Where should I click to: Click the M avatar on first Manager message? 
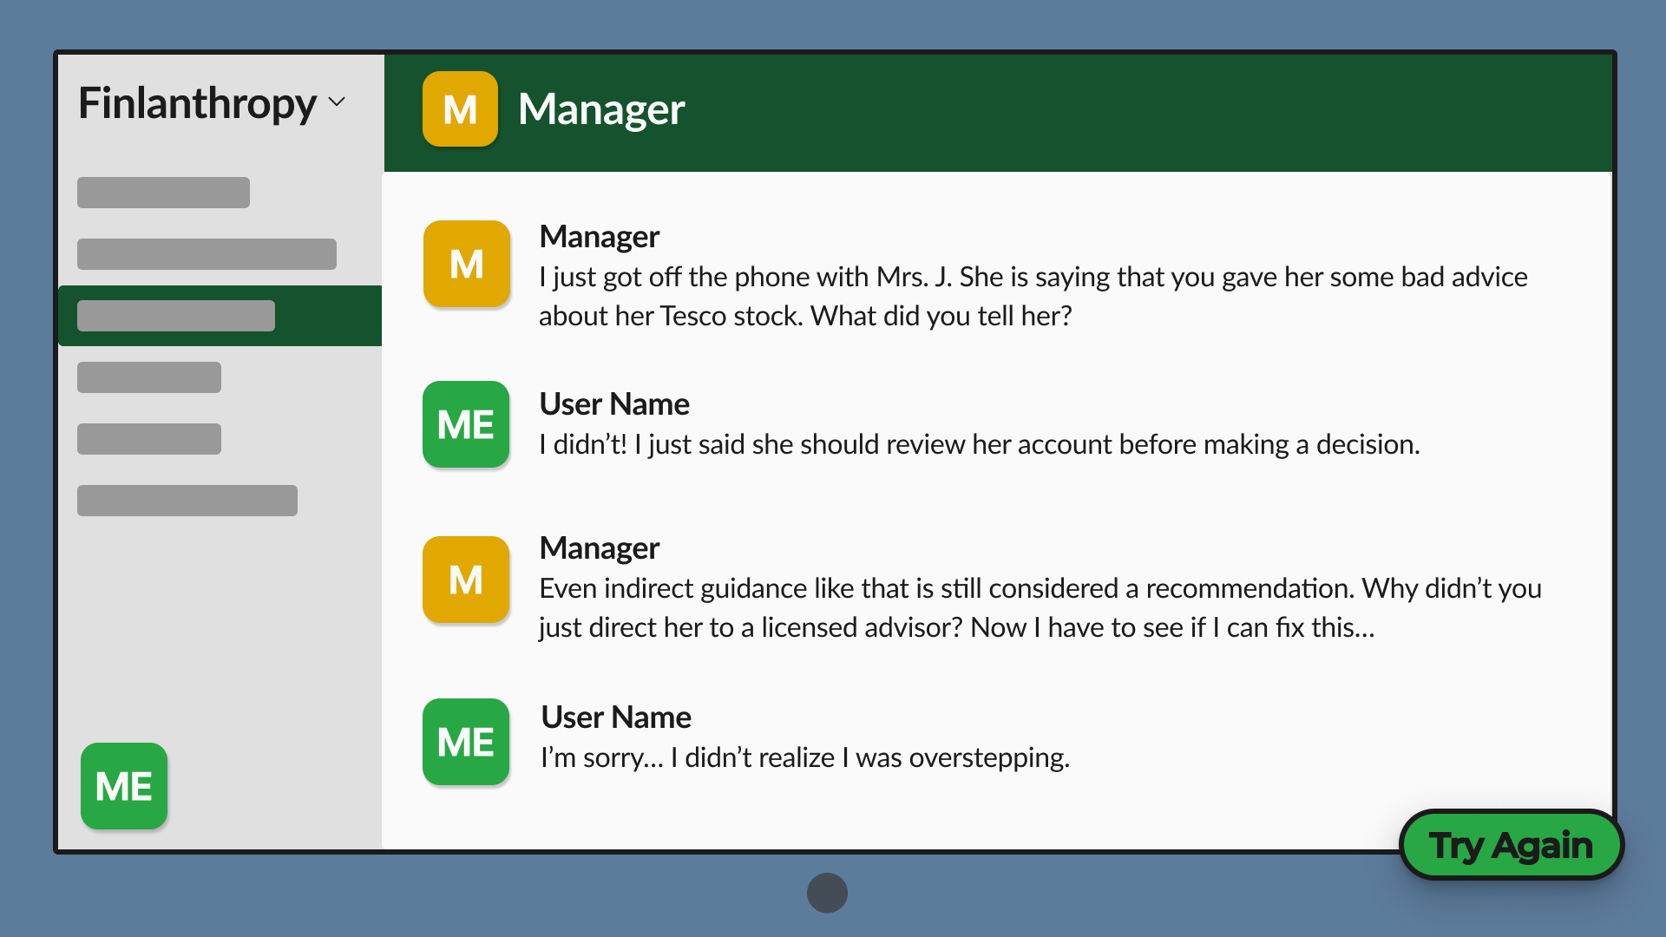[466, 264]
